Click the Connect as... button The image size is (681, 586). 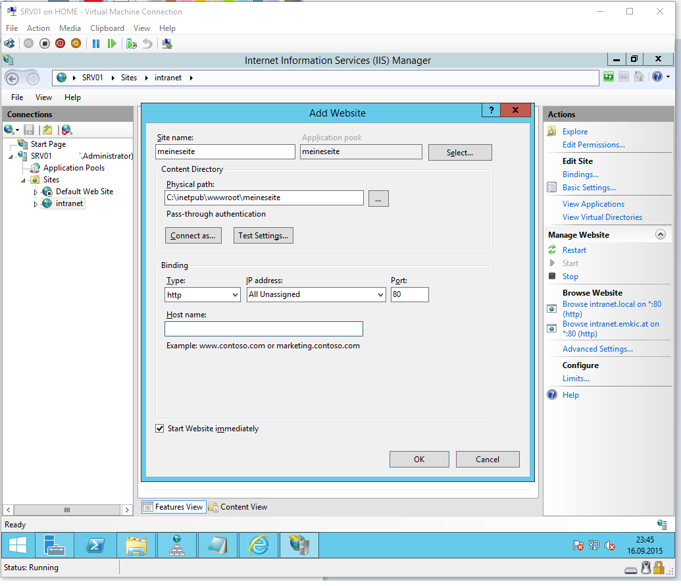(193, 236)
